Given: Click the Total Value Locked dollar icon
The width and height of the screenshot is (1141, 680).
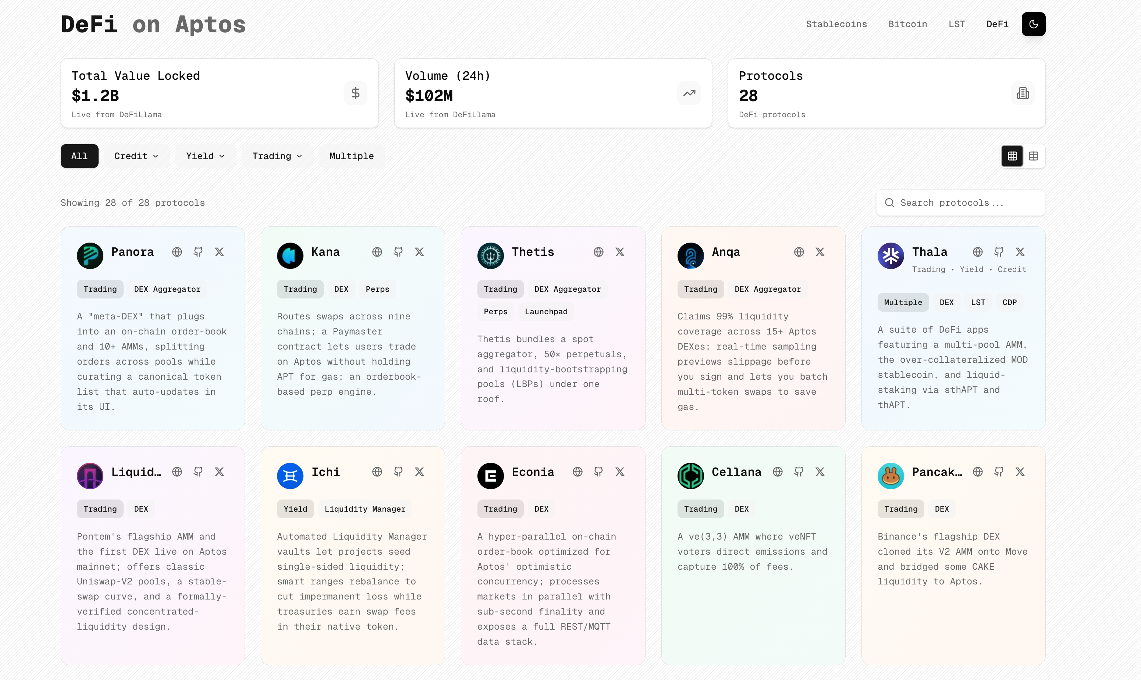Looking at the screenshot, I should 355,93.
